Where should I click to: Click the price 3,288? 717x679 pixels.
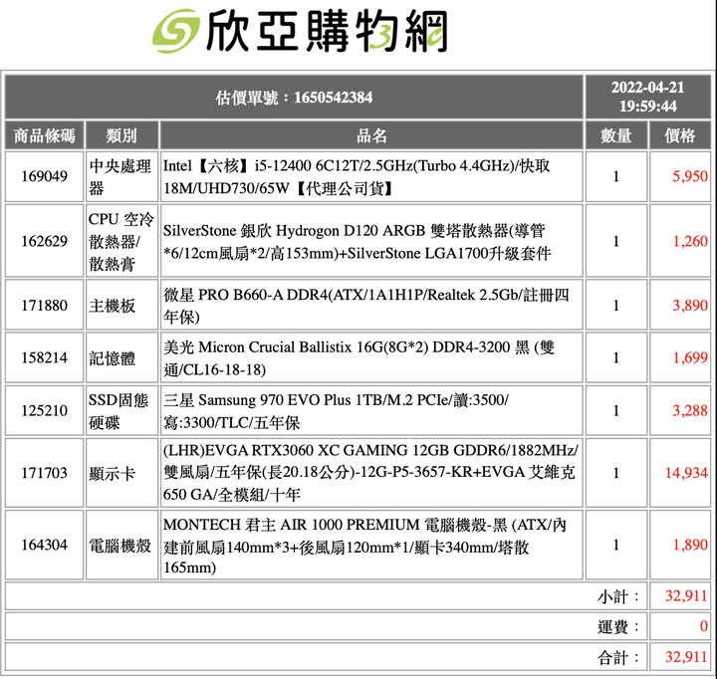pyautogui.click(x=689, y=410)
